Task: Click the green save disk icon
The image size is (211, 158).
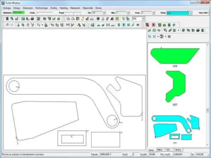Action: coord(23,19)
